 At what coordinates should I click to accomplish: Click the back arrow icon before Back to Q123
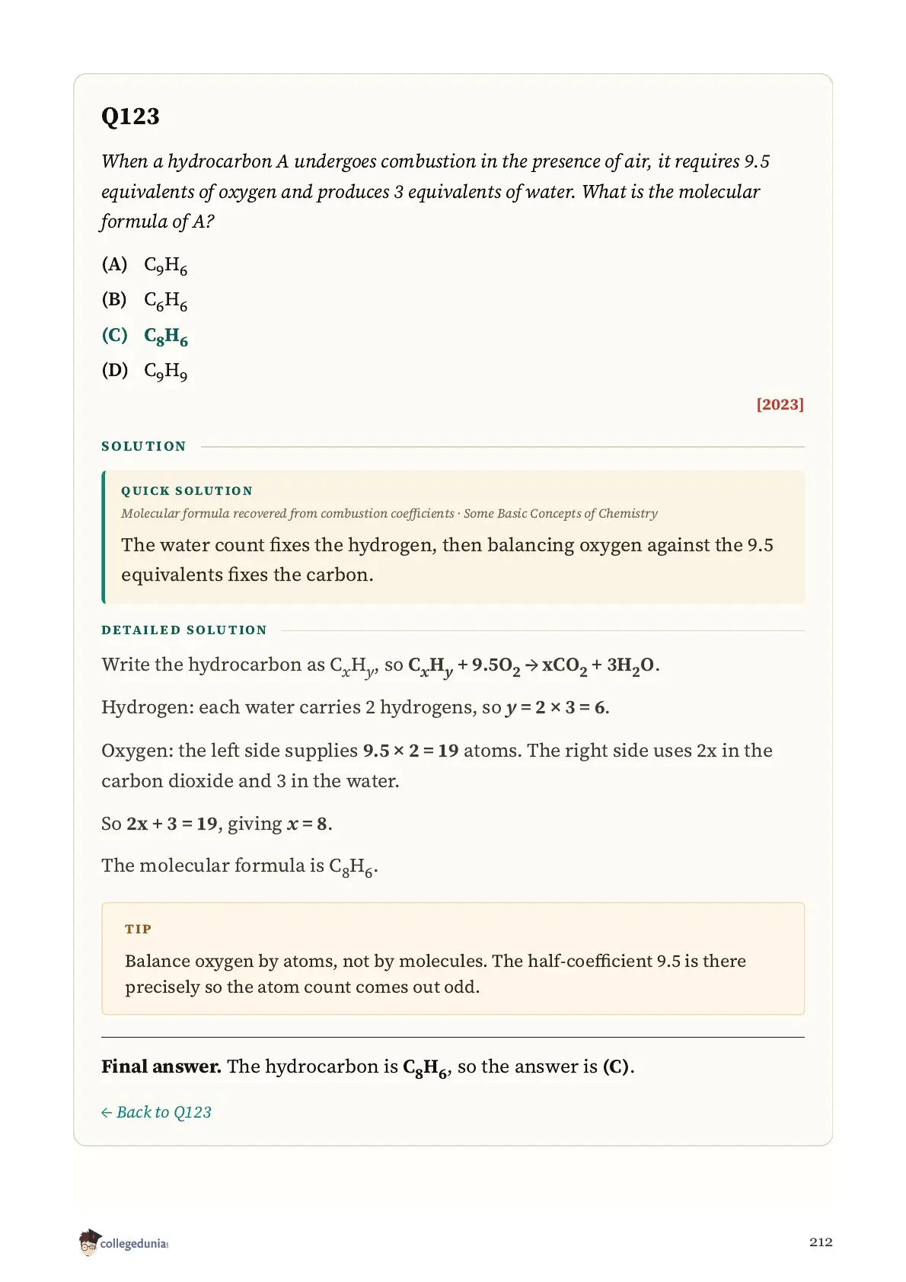tap(107, 1113)
